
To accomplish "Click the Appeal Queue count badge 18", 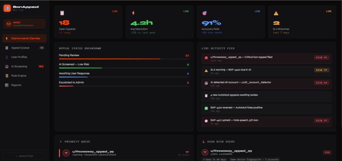I will (42, 48).
